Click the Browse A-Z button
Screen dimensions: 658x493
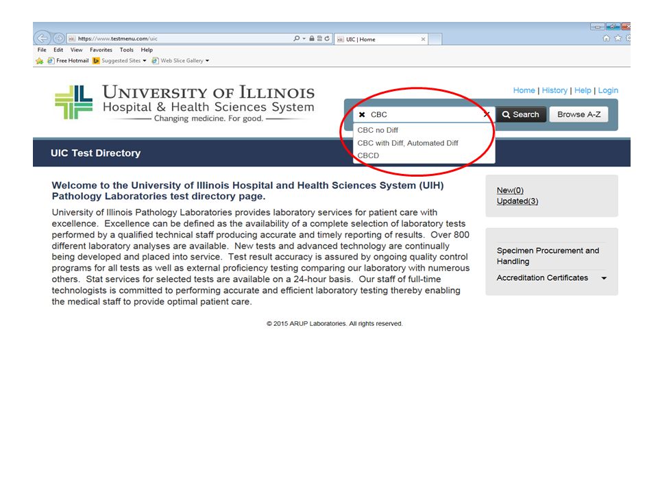578,114
